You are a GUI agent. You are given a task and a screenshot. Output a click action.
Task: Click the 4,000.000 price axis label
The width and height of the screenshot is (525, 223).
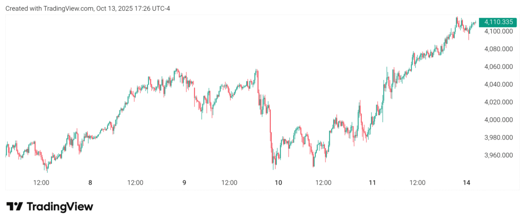497,120
